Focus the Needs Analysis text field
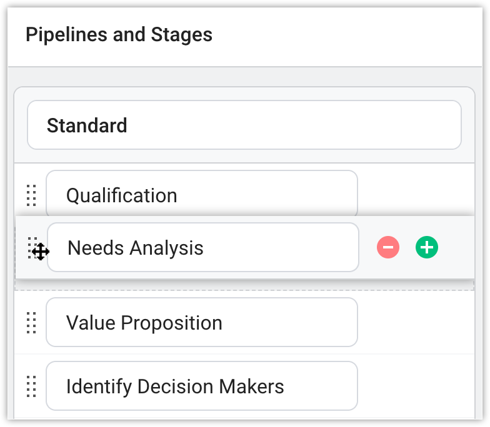 coord(202,248)
